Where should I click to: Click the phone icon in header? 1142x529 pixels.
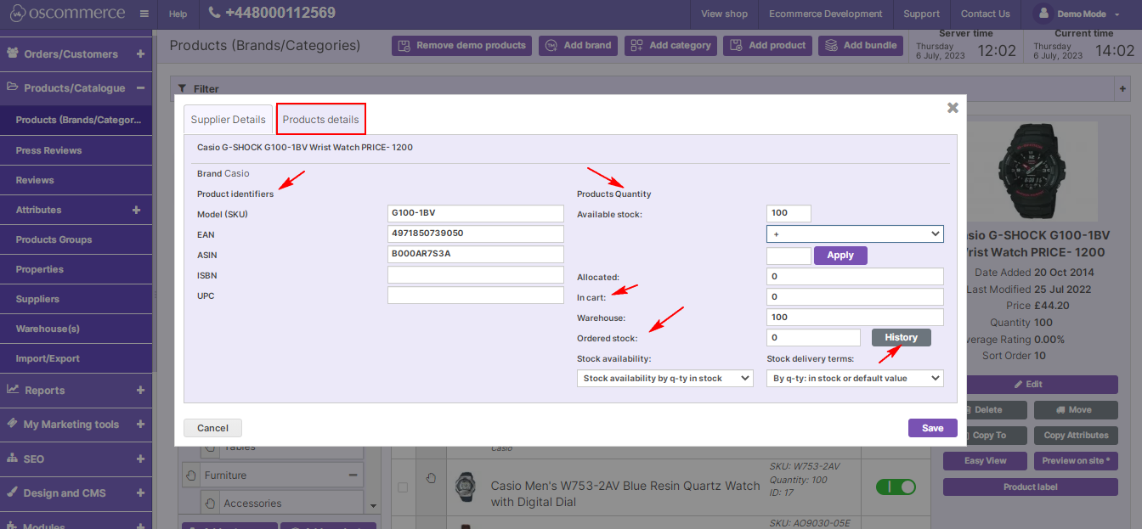pos(214,13)
